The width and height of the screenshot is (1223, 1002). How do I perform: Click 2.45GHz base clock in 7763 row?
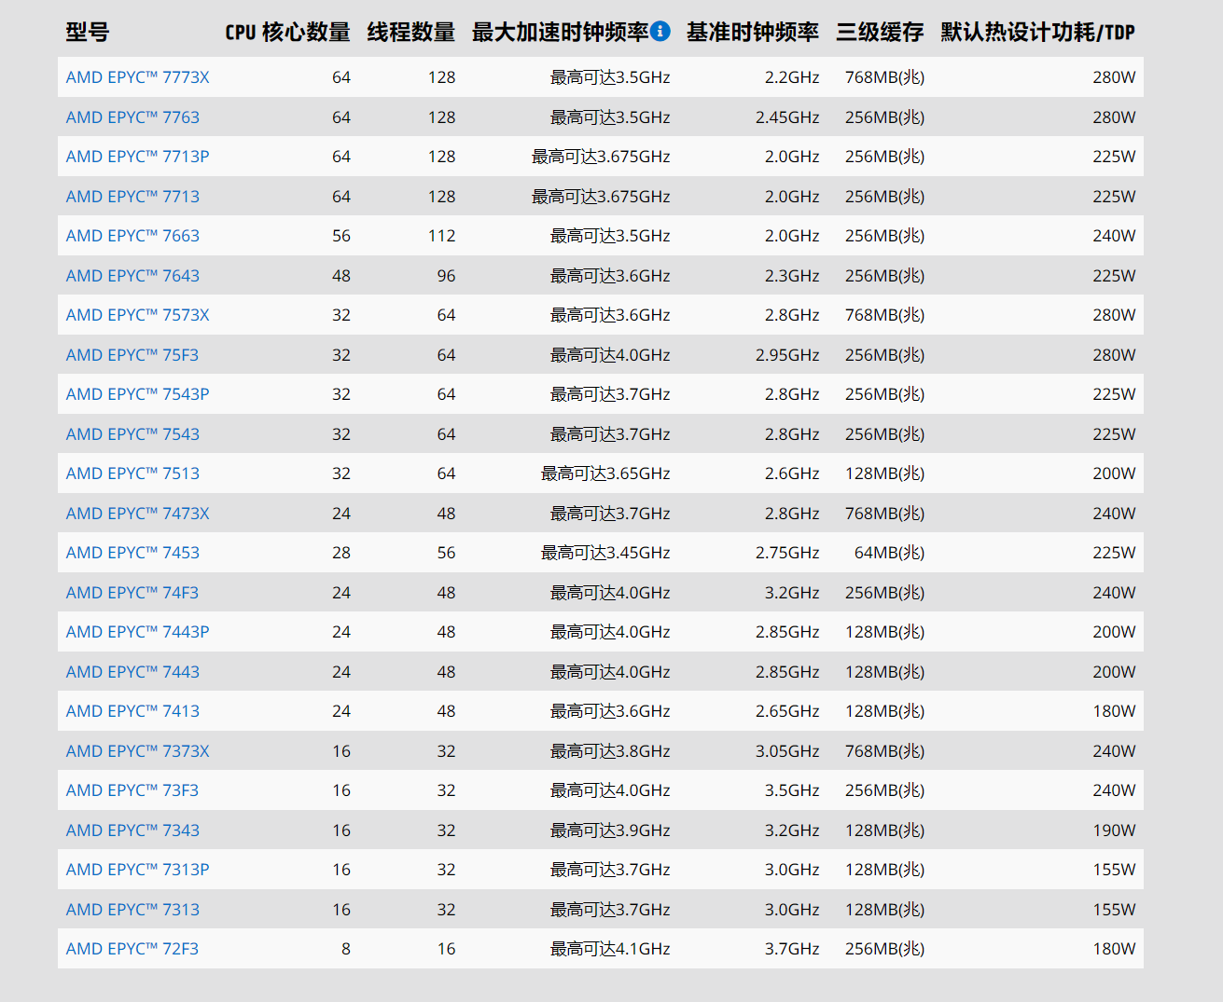(787, 117)
